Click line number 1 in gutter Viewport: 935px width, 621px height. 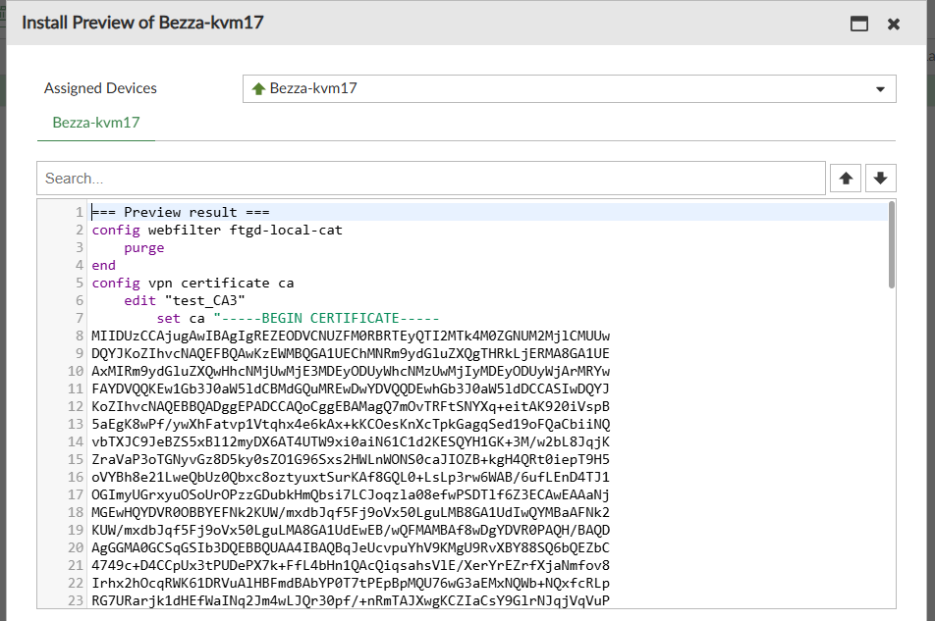tap(79, 213)
